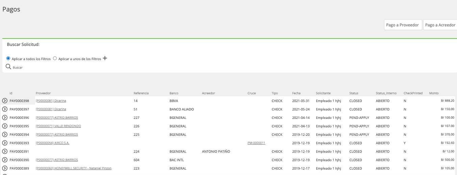Screen dimensions: 457x175
Task: Click id cell PAY0000393
Action: pyautogui.click(x=19, y=143)
